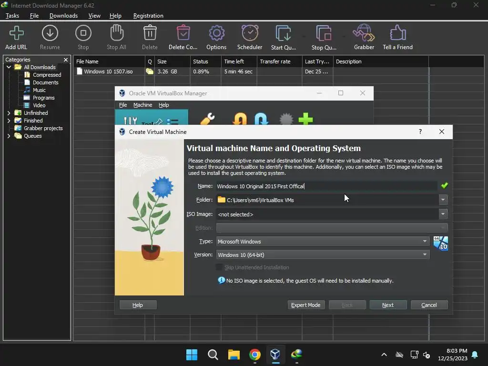Sort by the Size column header
The width and height of the screenshot is (488, 366).
pyautogui.click(x=173, y=61)
